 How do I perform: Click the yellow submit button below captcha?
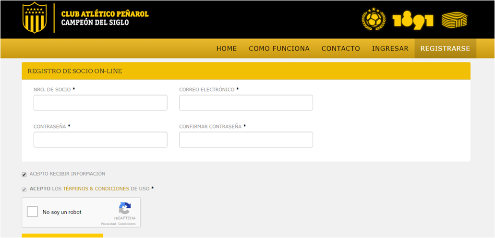click(x=62, y=236)
